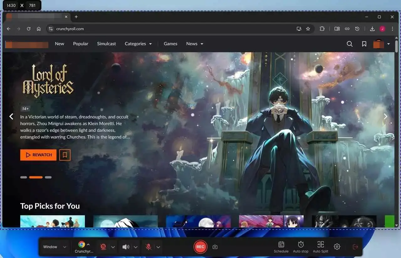Image resolution: width=401 pixels, height=258 pixels.
Task: Open the News dropdown menu
Action: click(x=195, y=44)
